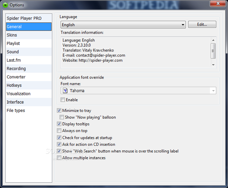
Task: Open the Last.fm options page
Action: tap(29, 60)
